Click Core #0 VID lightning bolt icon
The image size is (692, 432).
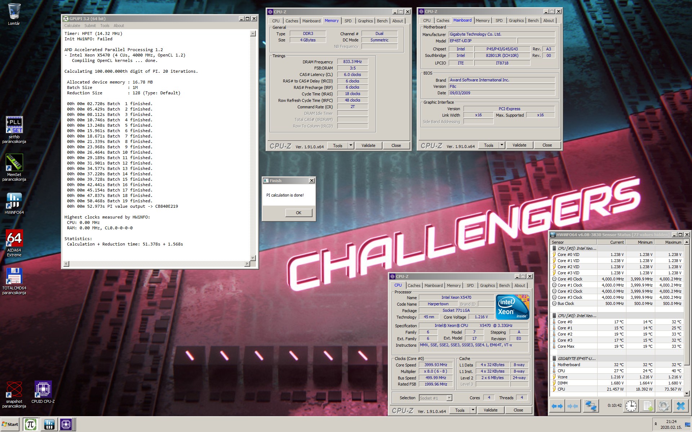click(554, 255)
